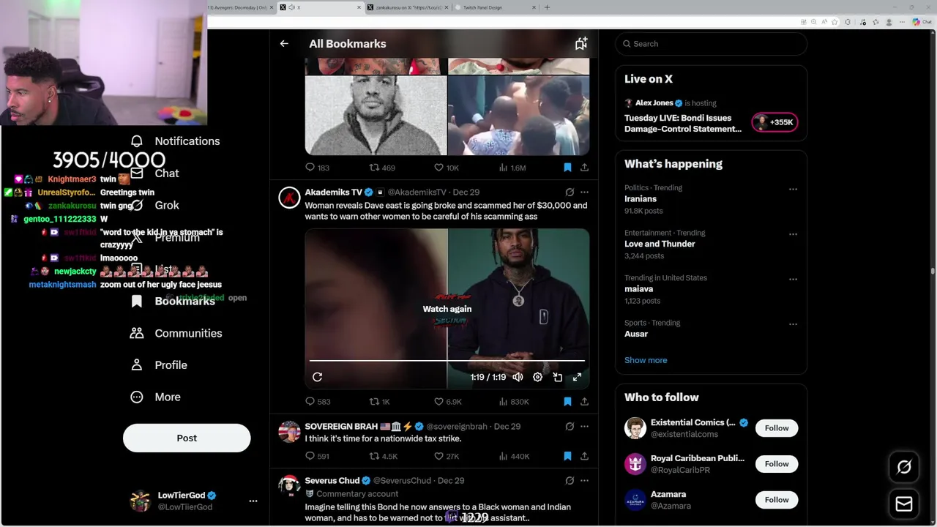937x527 pixels.
Task: Click the page vertical scrollbar
Action: tap(933, 271)
